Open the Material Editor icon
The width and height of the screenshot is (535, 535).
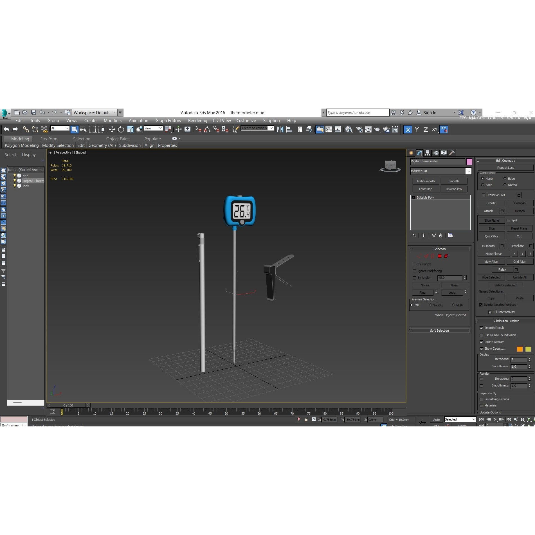(349, 129)
